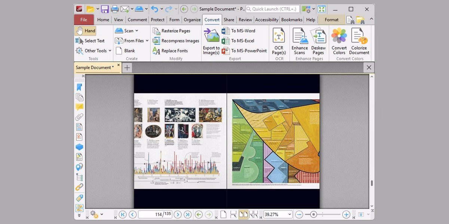Switch to the Organize tab
This screenshot has width=449, height=224.
tap(192, 20)
